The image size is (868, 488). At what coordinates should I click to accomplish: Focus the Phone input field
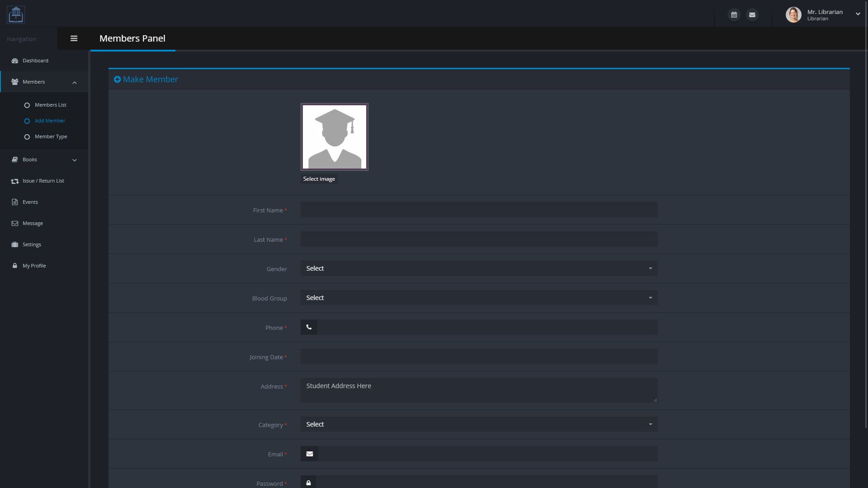pos(487,327)
